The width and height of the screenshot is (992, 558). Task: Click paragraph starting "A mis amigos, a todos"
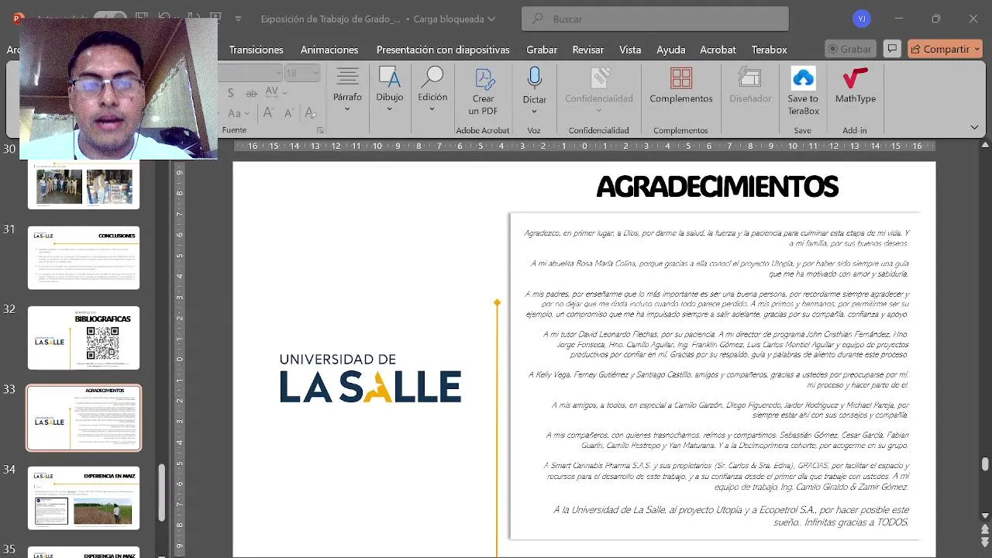tap(730, 409)
